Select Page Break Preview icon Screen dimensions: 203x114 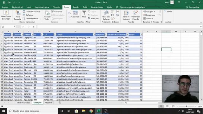tap(173, 106)
